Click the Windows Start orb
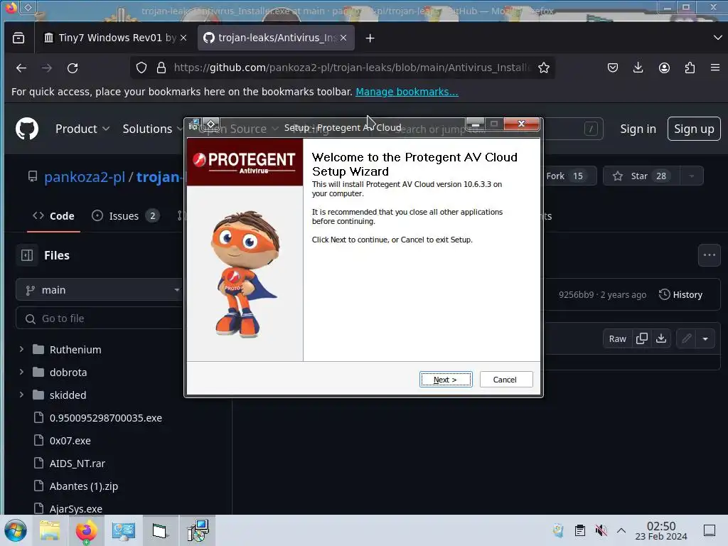The height and width of the screenshot is (546, 728). point(16,530)
